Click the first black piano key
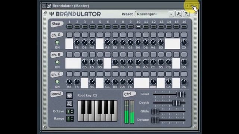The height and width of the screenshot is (134, 239). pos(83,107)
